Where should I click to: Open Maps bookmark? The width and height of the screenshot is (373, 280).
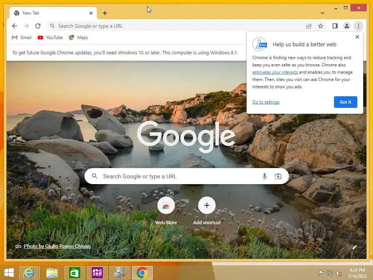[78, 38]
